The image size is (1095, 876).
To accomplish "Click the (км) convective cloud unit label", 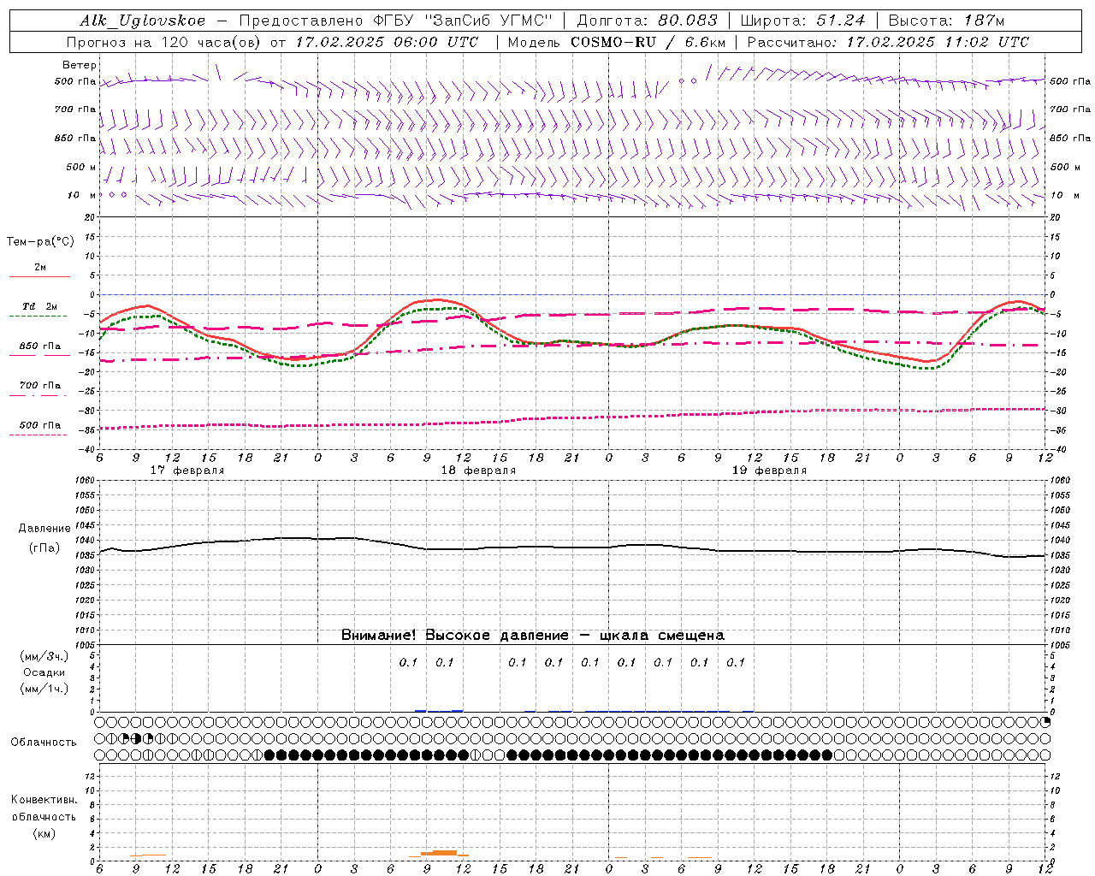I will tap(44, 833).
